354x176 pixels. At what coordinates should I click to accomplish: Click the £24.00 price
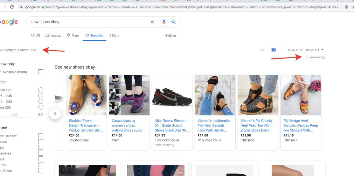click(x=74, y=135)
